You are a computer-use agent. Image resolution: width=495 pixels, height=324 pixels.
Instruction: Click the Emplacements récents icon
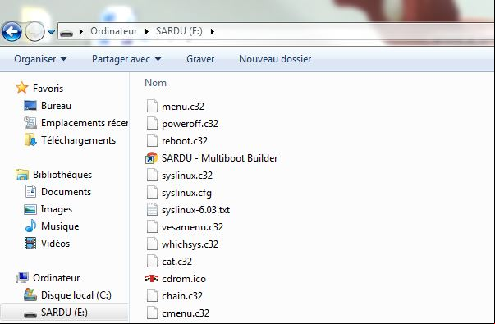pos(30,122)
